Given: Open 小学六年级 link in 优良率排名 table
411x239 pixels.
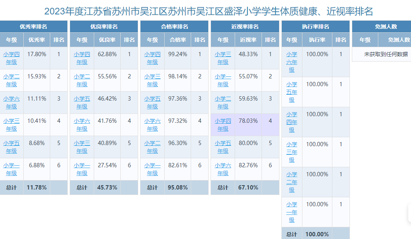Looking at the screenshot, I should [x=82, y=125].
